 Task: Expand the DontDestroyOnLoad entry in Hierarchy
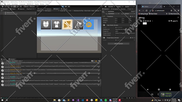(4, 14)
